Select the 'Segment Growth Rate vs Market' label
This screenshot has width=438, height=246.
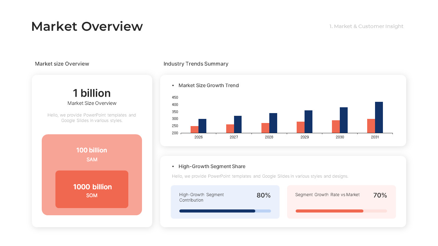pos(327,195)
